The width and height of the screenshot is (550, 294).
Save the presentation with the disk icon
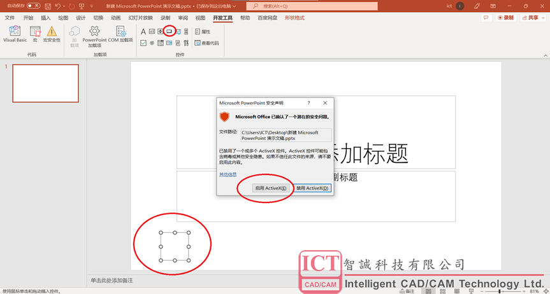click(48, 6)
